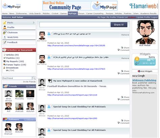
Task: Click the Update Profile link
Action: coord(143,17)
